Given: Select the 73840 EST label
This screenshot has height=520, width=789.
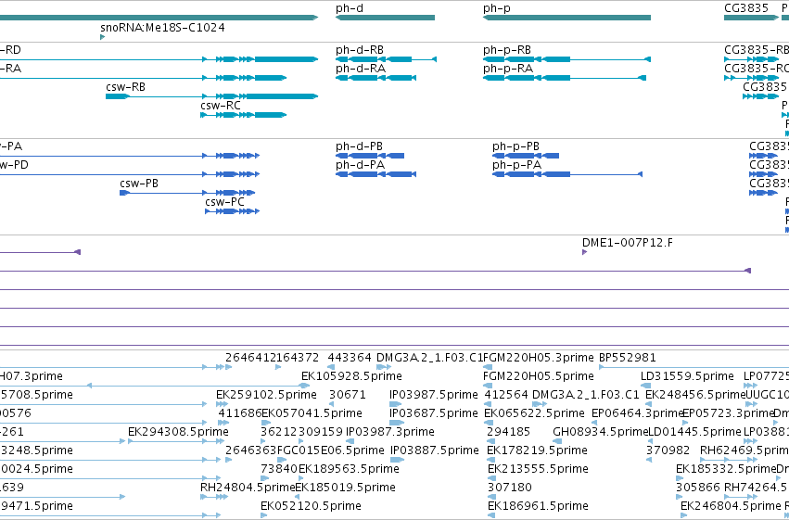Looking at the screenshot, I should coord(279,469).
